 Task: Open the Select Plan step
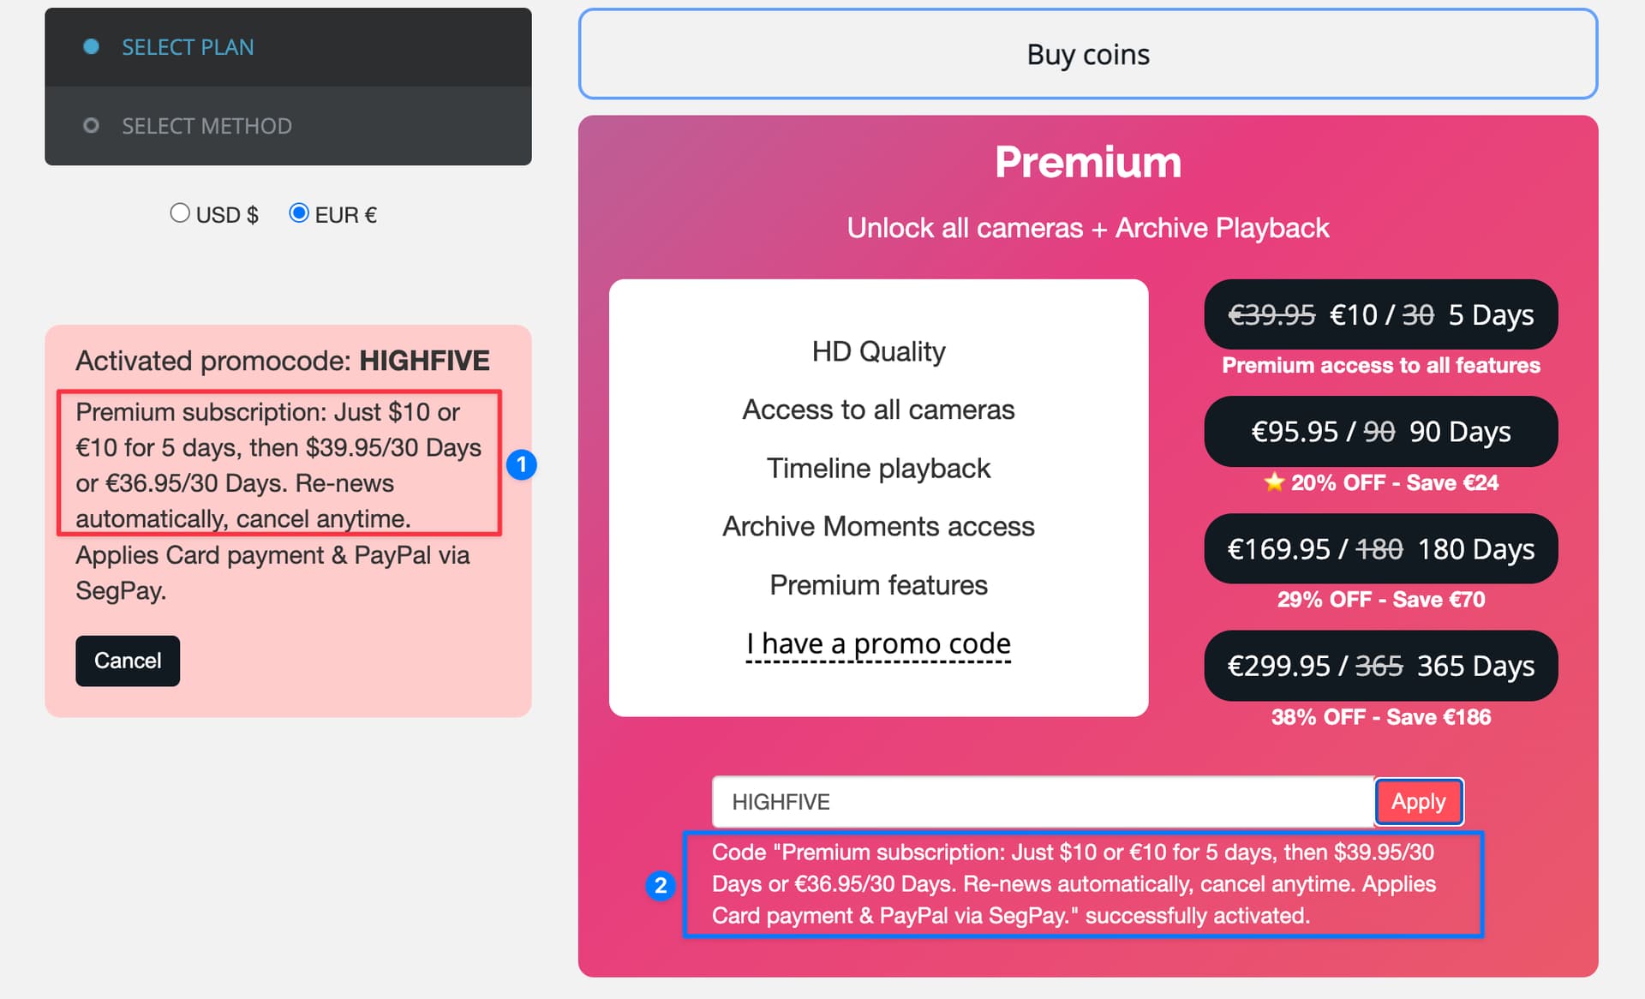click(x=288, y=47)
